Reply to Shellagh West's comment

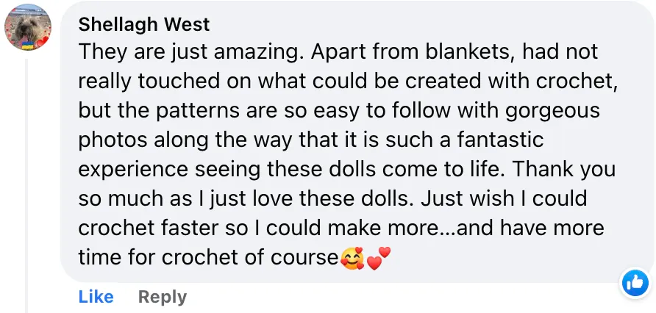163,297
